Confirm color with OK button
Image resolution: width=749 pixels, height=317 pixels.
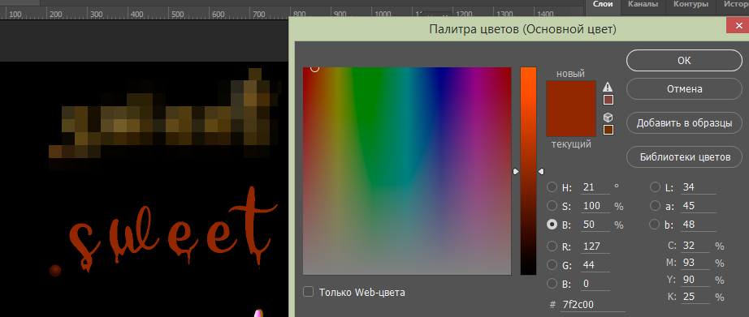(x=684, y=61)
